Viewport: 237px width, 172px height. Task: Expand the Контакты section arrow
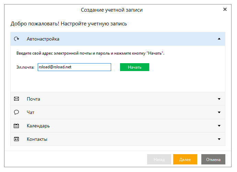[x=219, y=139]
